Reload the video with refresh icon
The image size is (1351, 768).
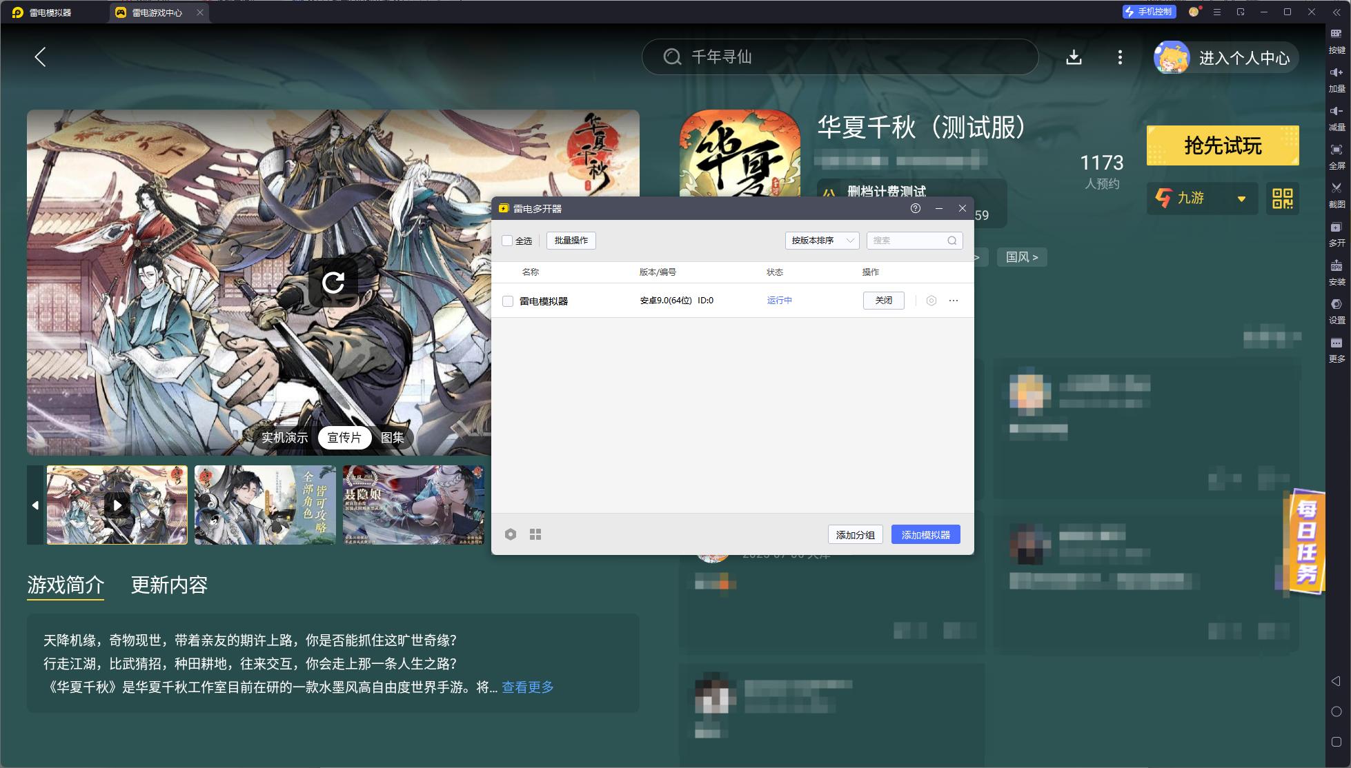pyautogui.click(x=333, y=282)
